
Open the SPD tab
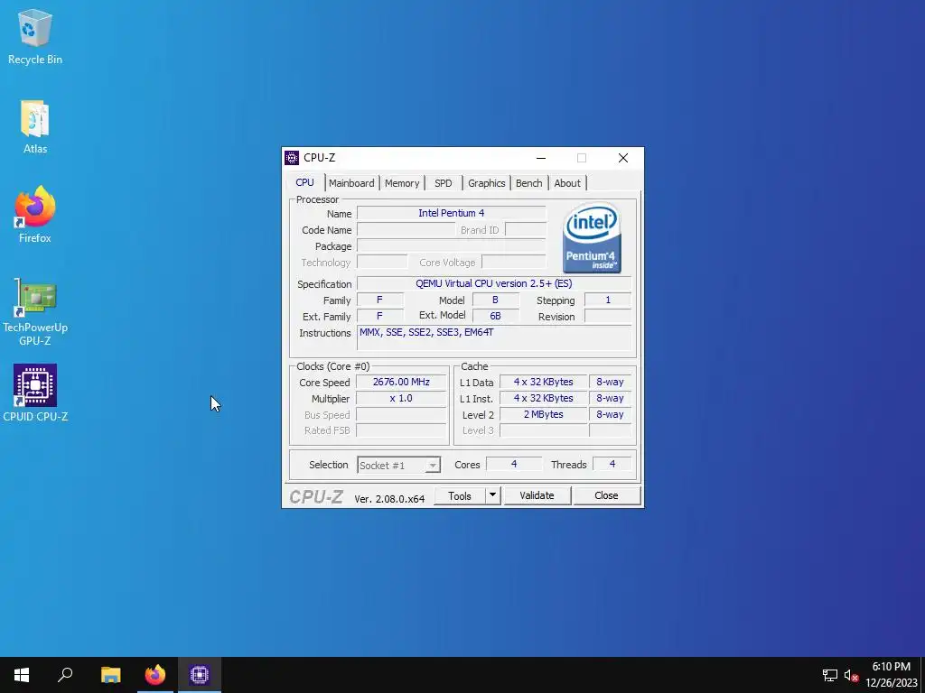pos(443,183)
